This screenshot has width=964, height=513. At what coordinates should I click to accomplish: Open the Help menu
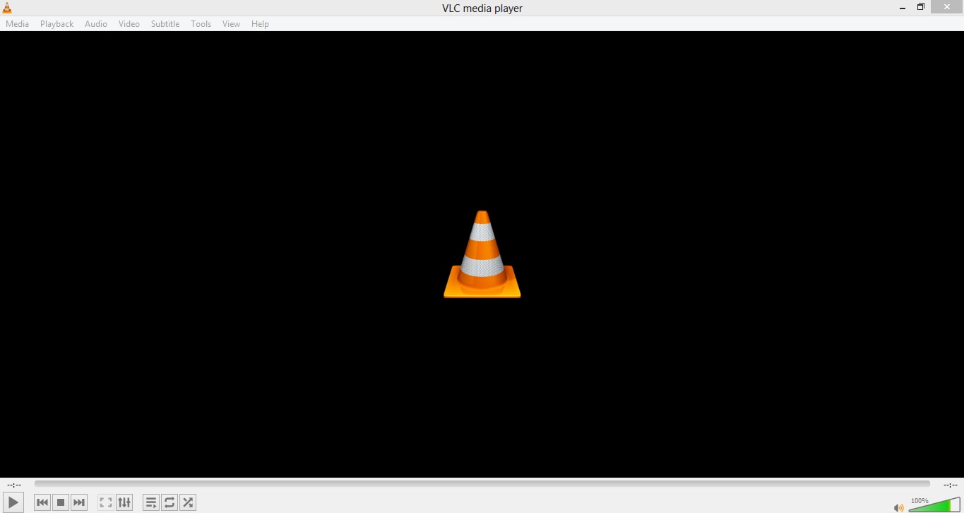click(x=261, y=24)
